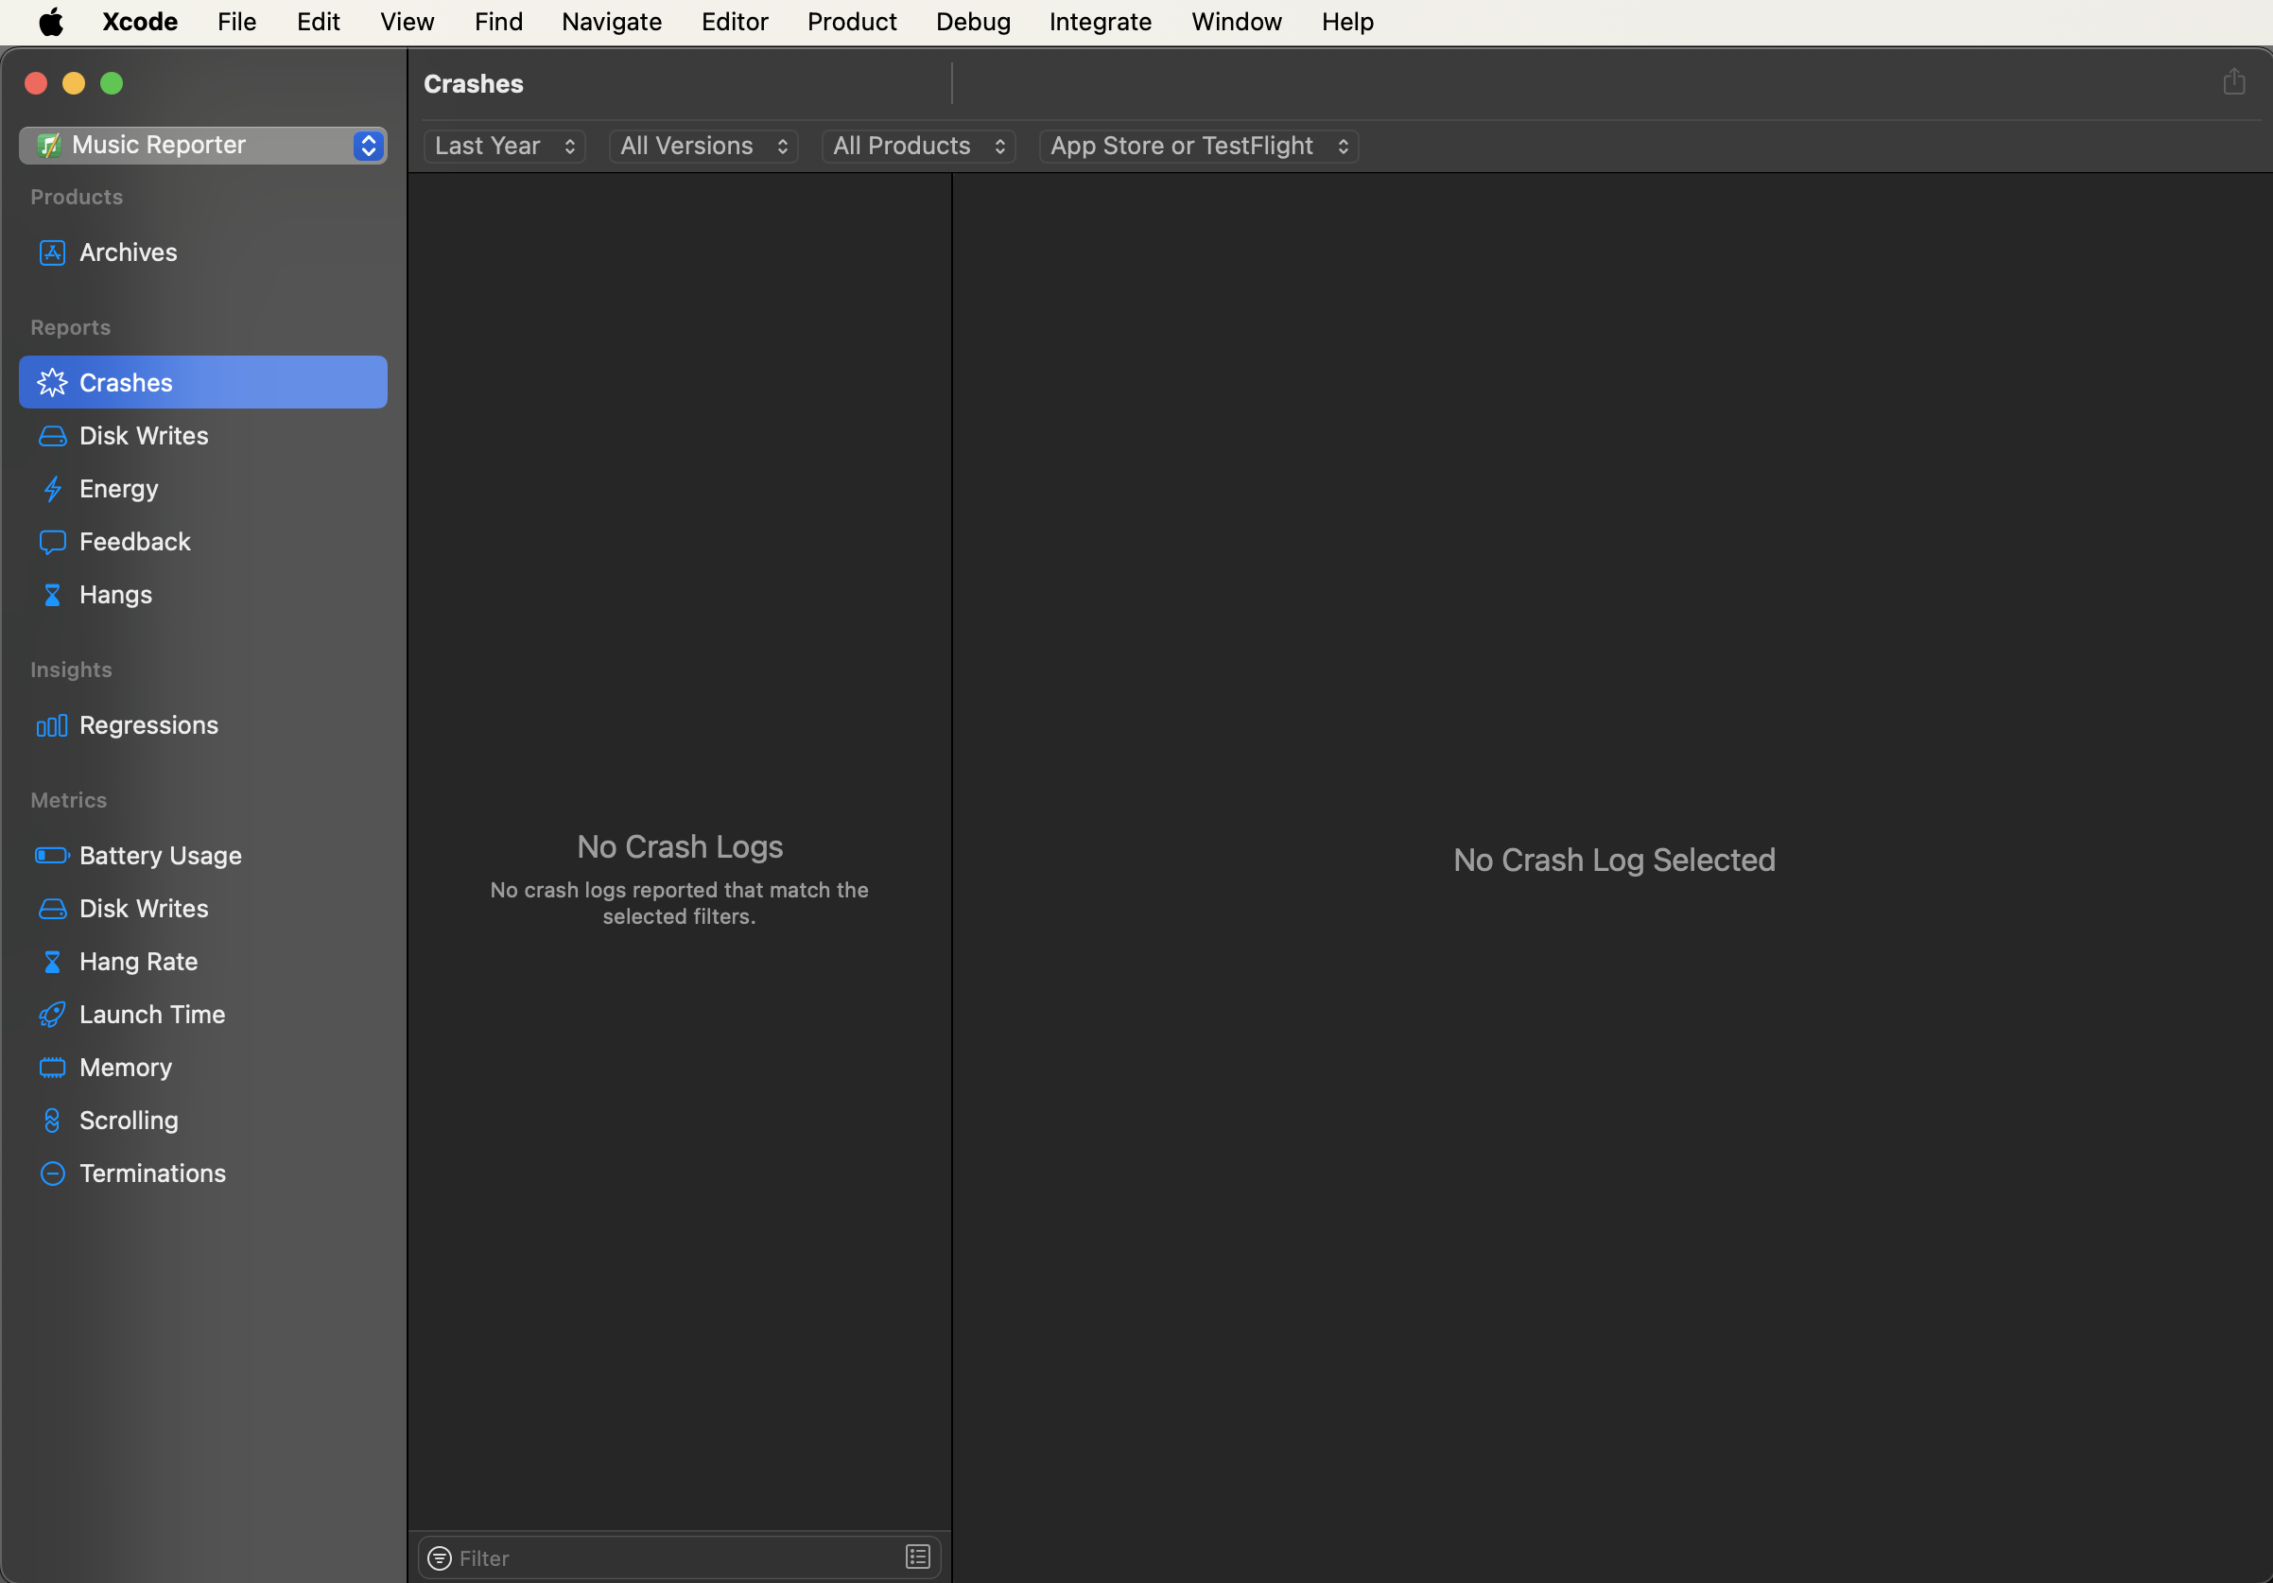
Task: Select Archives in the sidebar
Action: coord(203,252)
